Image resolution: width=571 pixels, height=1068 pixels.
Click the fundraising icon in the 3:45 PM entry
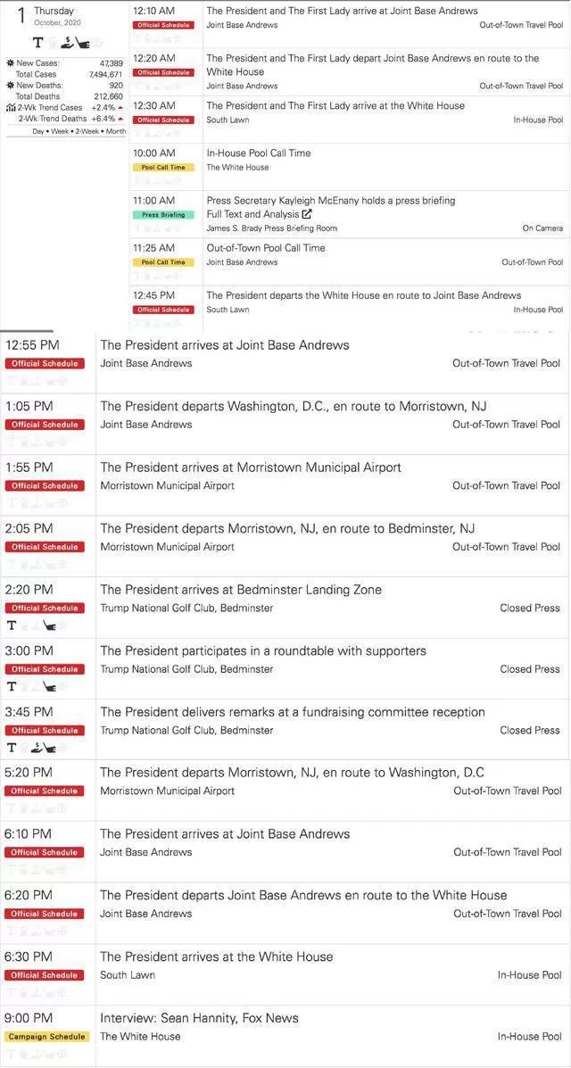tap(37, 747)
